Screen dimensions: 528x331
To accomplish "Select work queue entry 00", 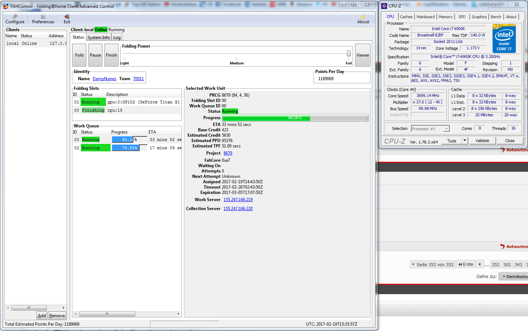I will click(x=127, y=140).
